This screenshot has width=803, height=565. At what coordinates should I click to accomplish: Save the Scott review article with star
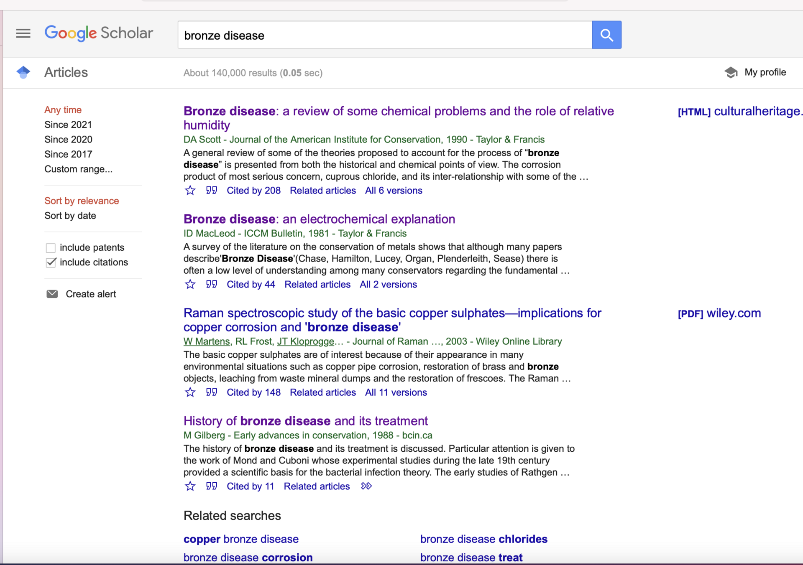pos(190,191)
